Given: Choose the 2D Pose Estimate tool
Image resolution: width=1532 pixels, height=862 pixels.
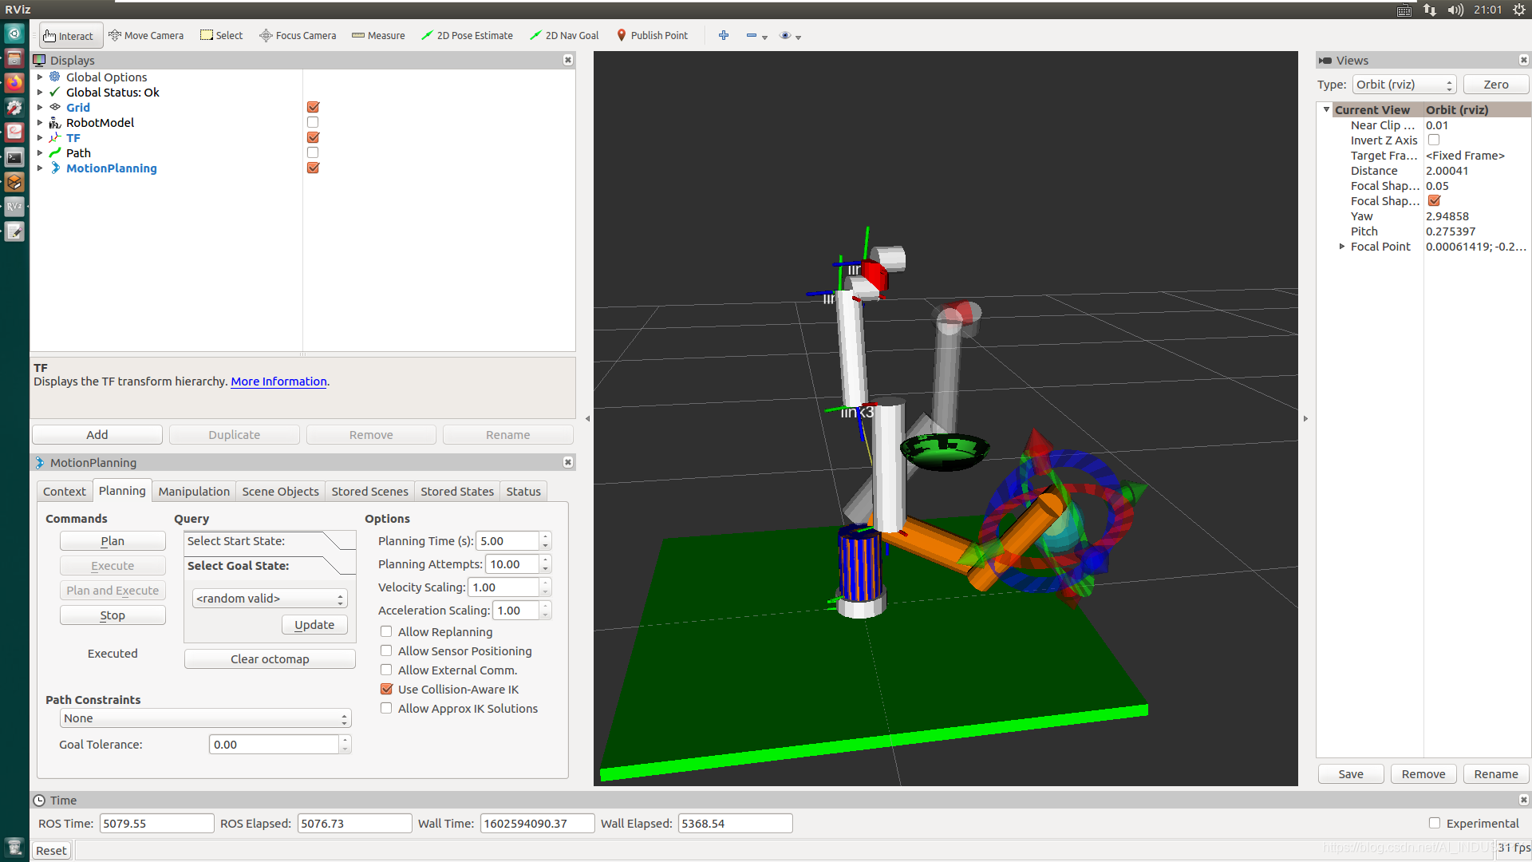Looking at the screenshot, I should pos(467,35).
